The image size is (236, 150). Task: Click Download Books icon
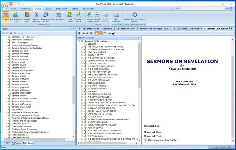[46, 17]
